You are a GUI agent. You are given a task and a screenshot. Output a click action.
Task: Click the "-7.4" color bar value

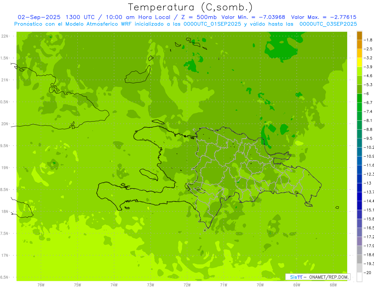point(368,112)
